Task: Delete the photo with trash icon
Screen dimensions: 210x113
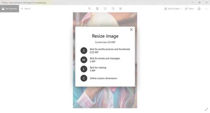Action: click(97, 9)
